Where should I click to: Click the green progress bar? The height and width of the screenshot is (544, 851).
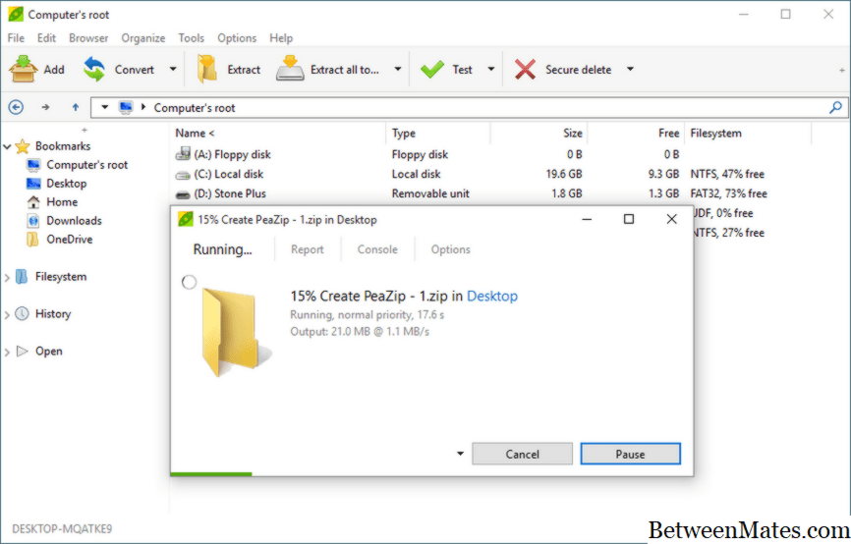pyautogui.click(x=210, y=474)
